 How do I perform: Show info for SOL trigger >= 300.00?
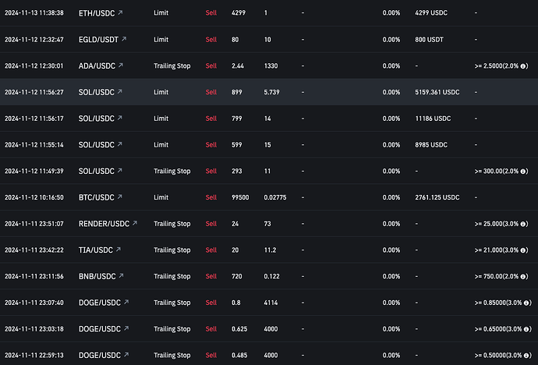coord(523,171)
